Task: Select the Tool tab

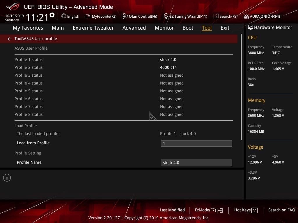Action: click(207, 28)
